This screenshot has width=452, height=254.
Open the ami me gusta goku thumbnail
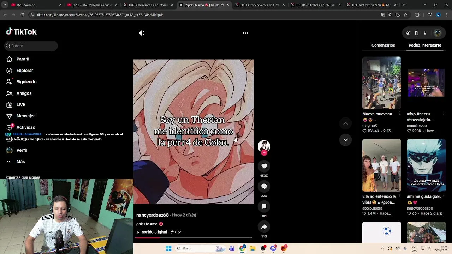click(426, 165)
